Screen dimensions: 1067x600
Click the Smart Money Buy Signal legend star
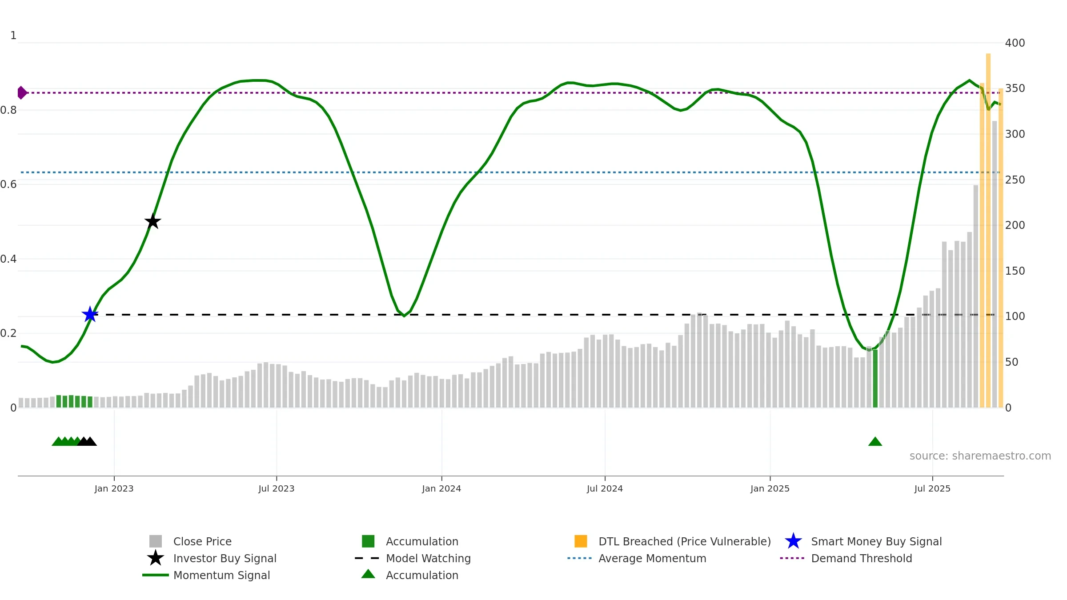[793, 541]
